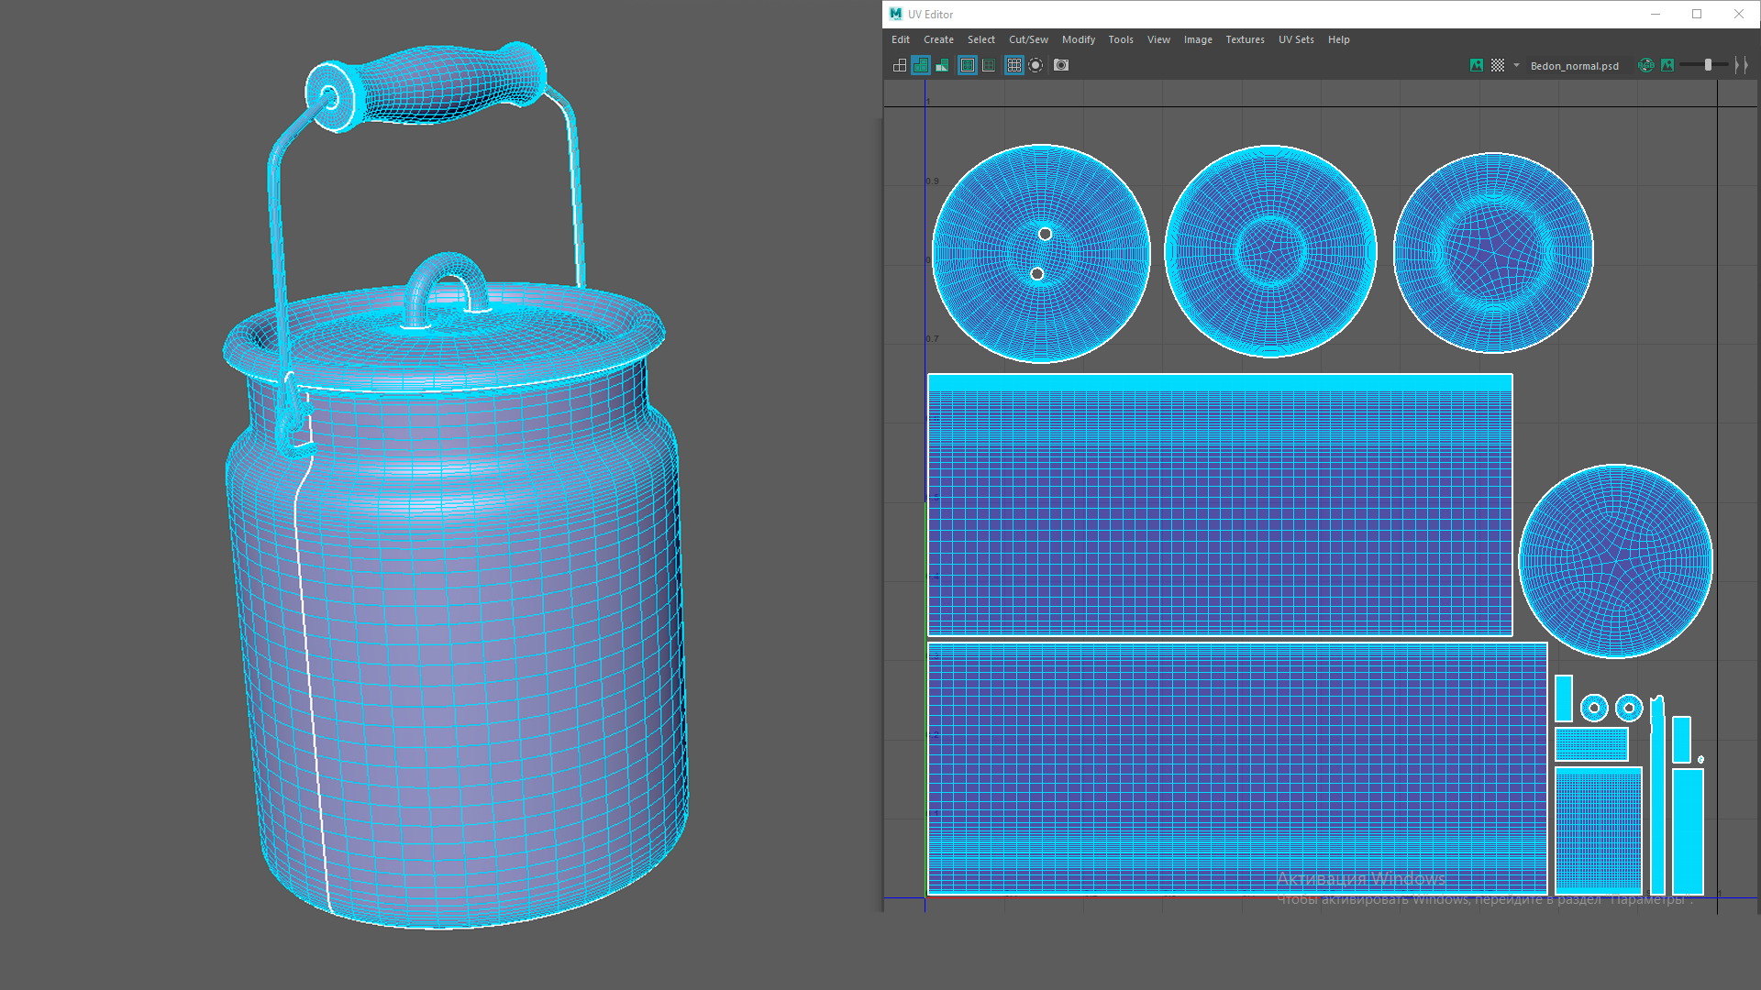Open the texture list dropdown arrow

coord(1516,65)
